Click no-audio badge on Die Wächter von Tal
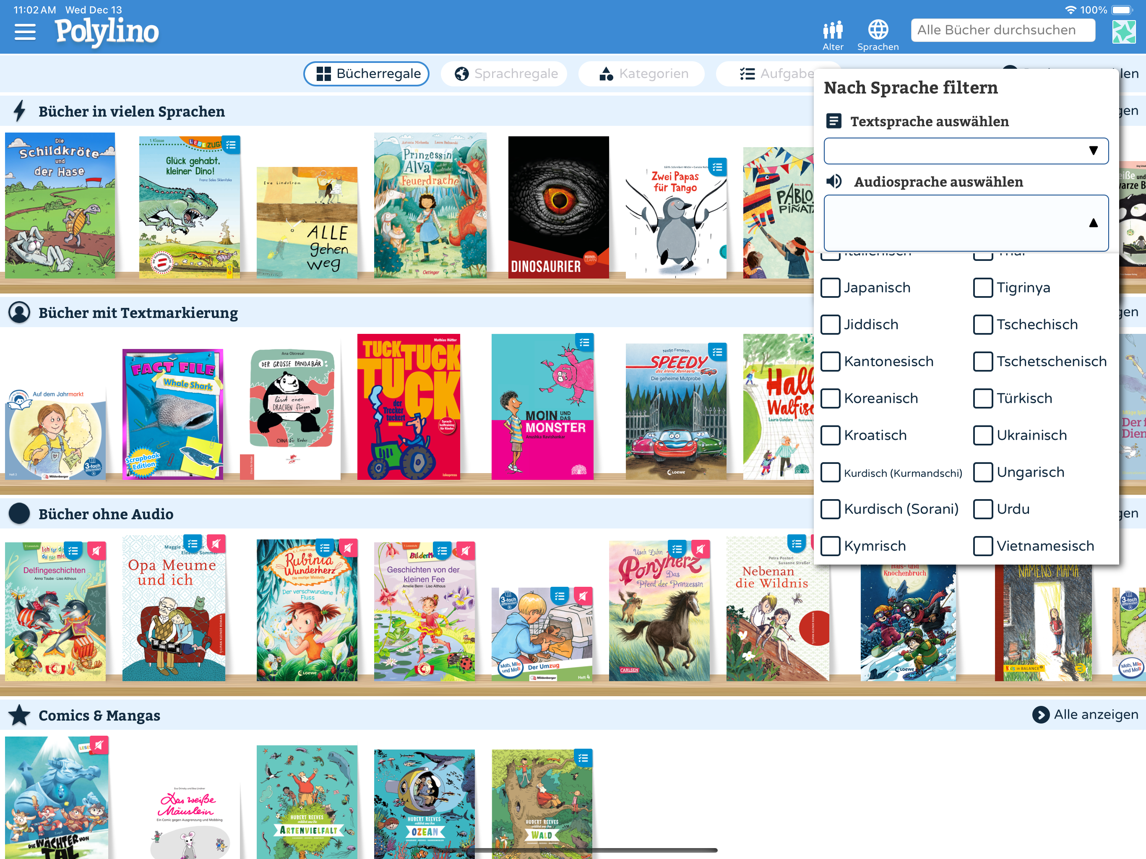 [x=99, y=745]
